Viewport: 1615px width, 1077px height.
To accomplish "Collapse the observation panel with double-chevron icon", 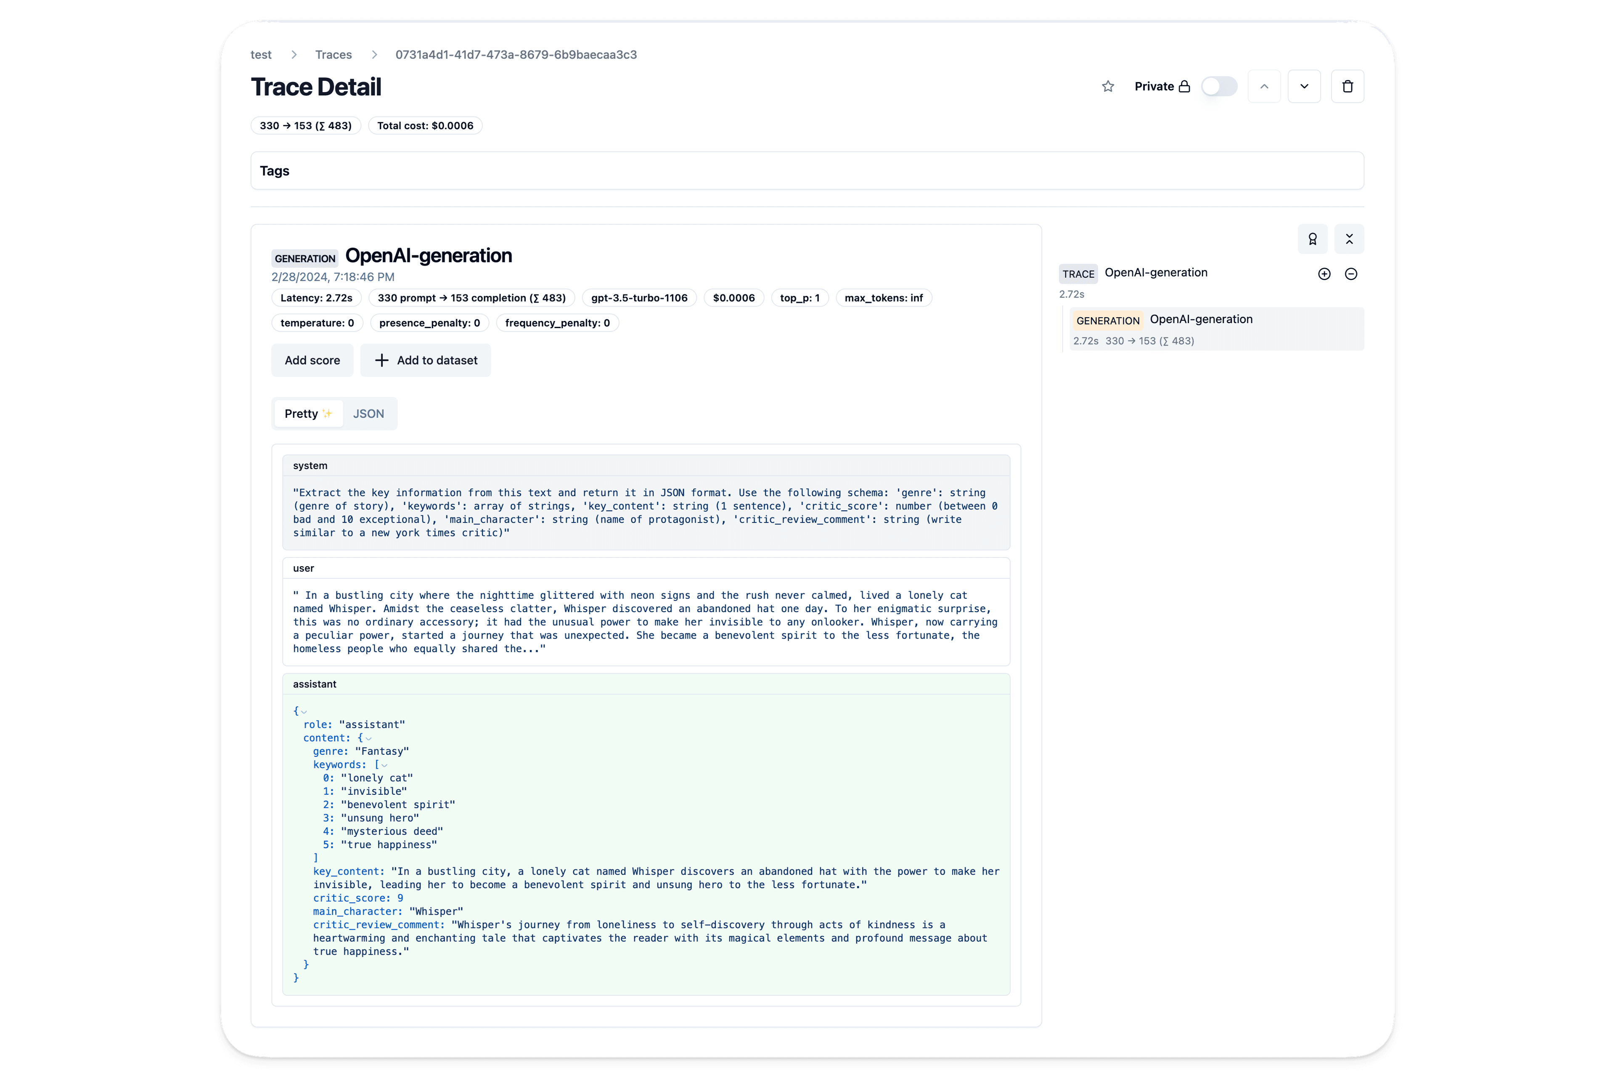I will (x=1350, y=239).
